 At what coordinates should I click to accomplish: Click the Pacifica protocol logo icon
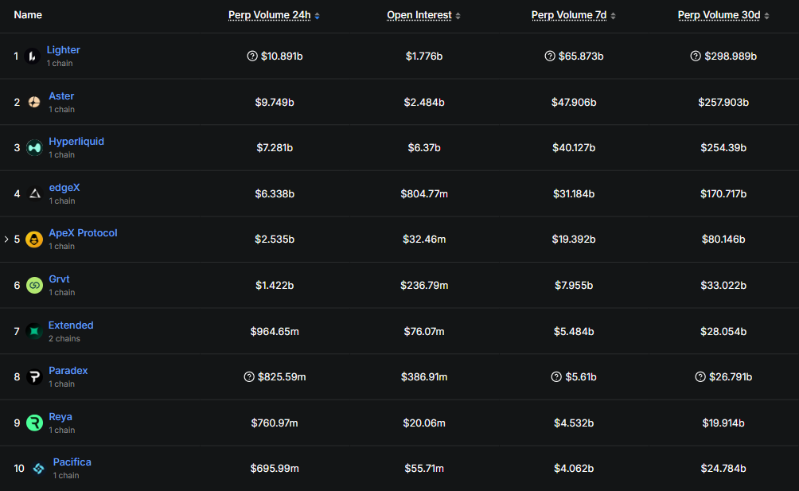[x=38, y=469]
